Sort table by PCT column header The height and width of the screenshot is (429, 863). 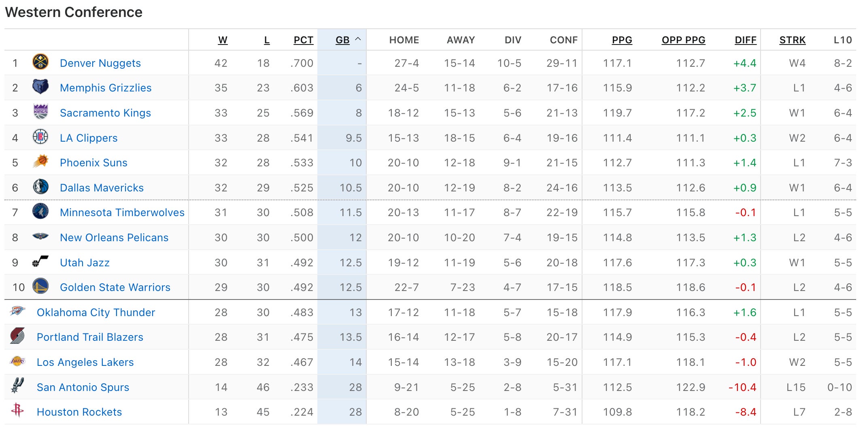click(x=303, y=40)
